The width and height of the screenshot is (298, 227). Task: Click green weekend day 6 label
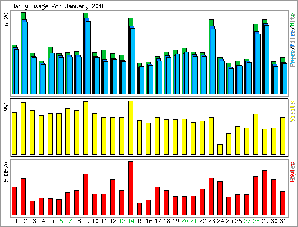click(x=61, y=221)
